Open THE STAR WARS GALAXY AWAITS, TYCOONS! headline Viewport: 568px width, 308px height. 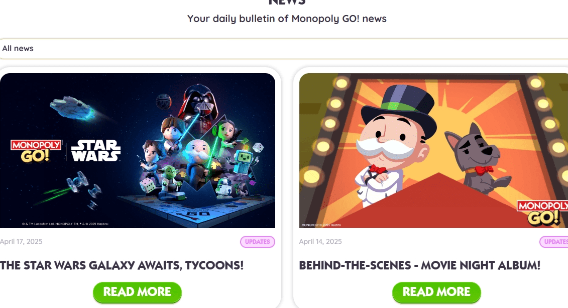(x=122, y=265)
